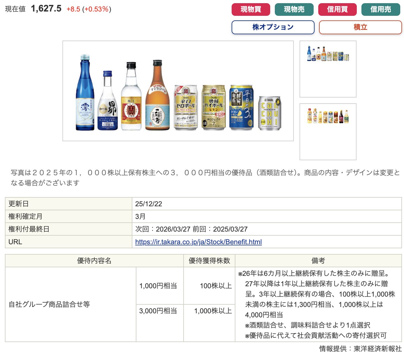Select the 信用売 margin sell button
This screenshot has width=404, height=355.
tap(380, 9)
